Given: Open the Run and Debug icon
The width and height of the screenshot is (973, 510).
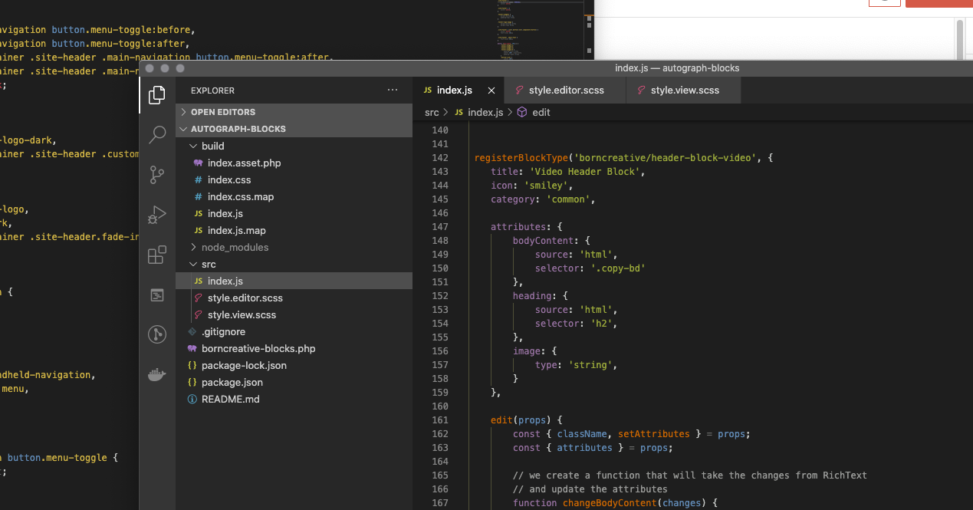Looking at the screenshot, I should 157,215.
